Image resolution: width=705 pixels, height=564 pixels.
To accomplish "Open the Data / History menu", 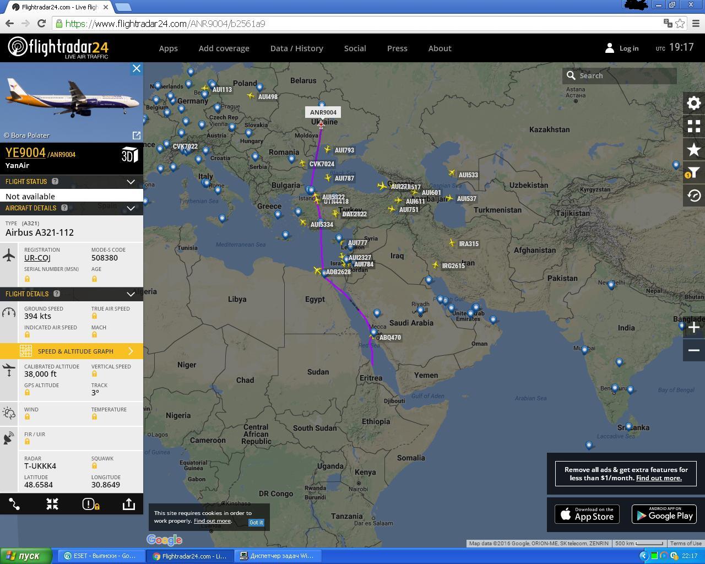I will pos(296,48).
